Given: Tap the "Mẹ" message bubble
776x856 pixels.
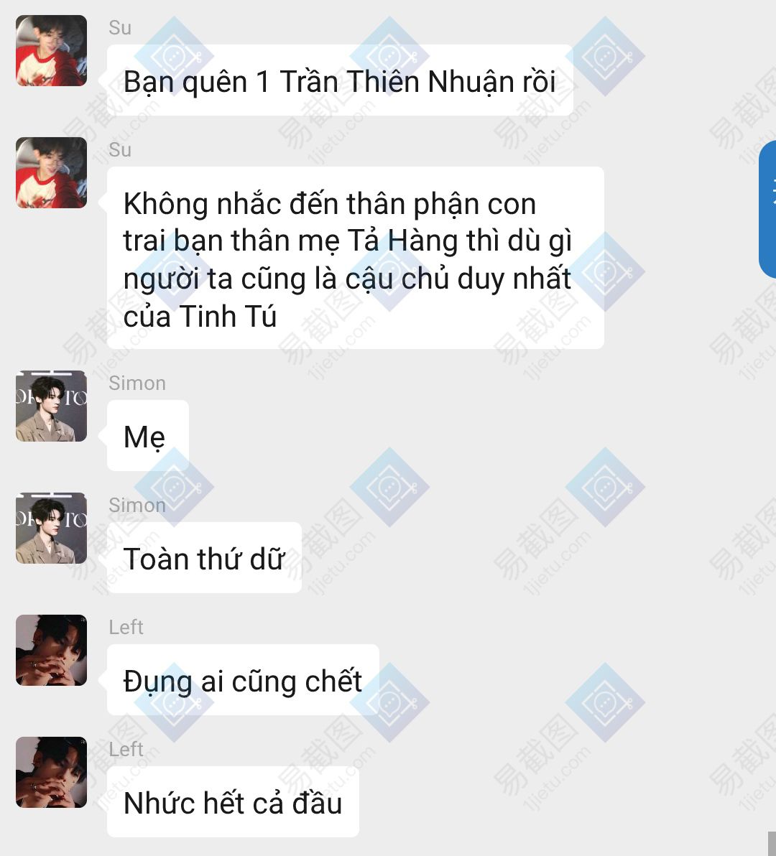Looking at the screenshot, I should pyautogui.click(x=148, y=436).
